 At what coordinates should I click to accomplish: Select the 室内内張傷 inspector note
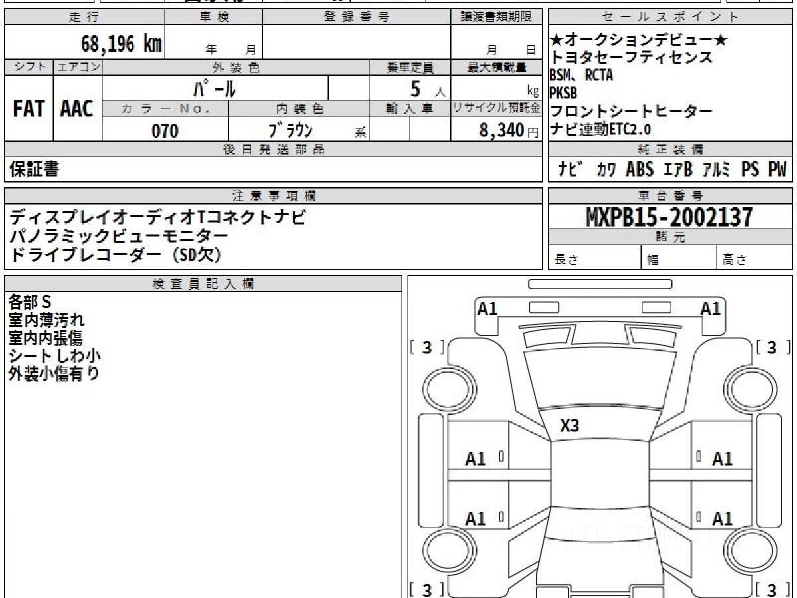[46, 338]
